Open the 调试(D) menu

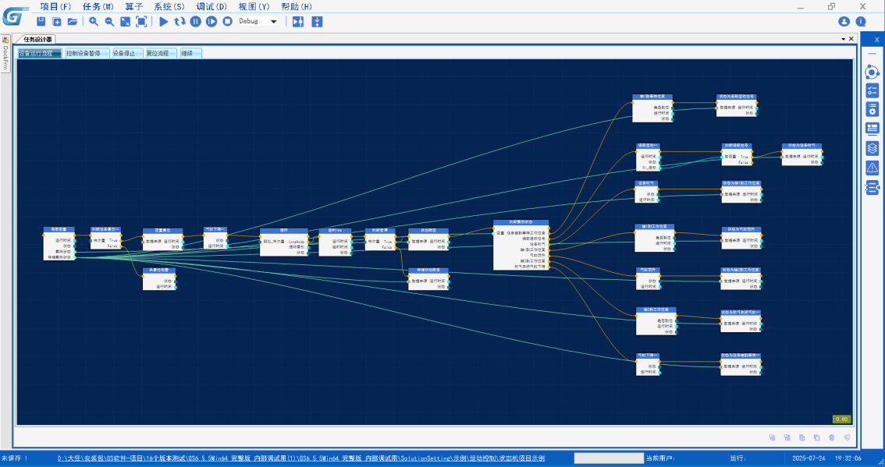211,6
